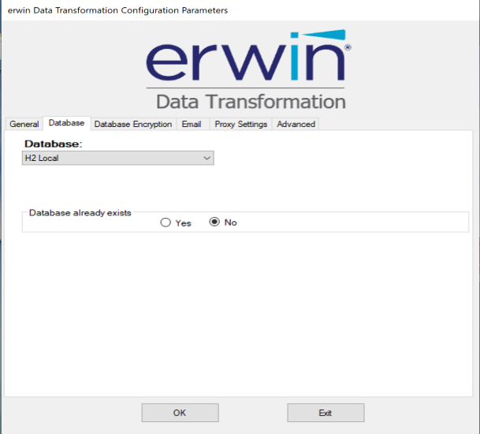Click the Database: label
Image resolution: width=480 pixels, height=434 pixels.
(54, 144)
